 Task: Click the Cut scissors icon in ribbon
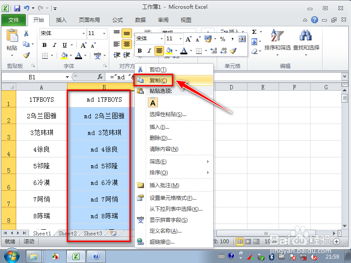coord(26,33)
